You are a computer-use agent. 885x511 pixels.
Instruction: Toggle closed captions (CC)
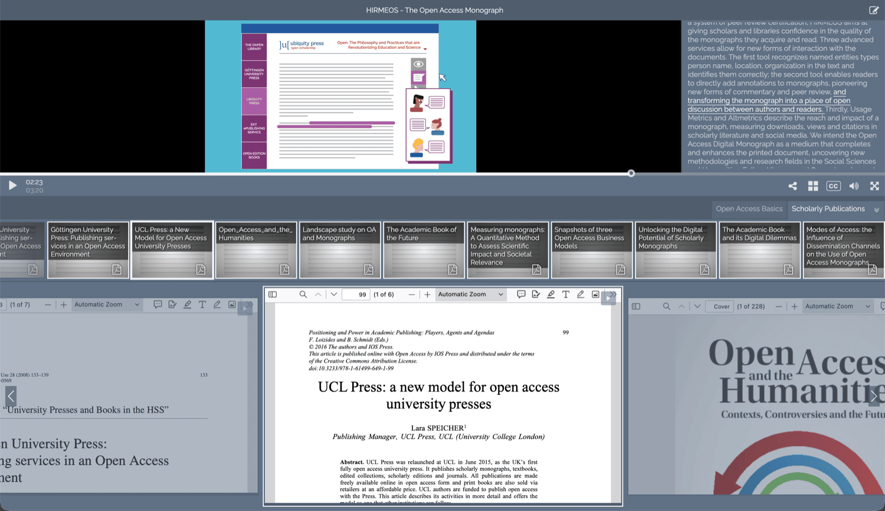click(x=833, y=186)
